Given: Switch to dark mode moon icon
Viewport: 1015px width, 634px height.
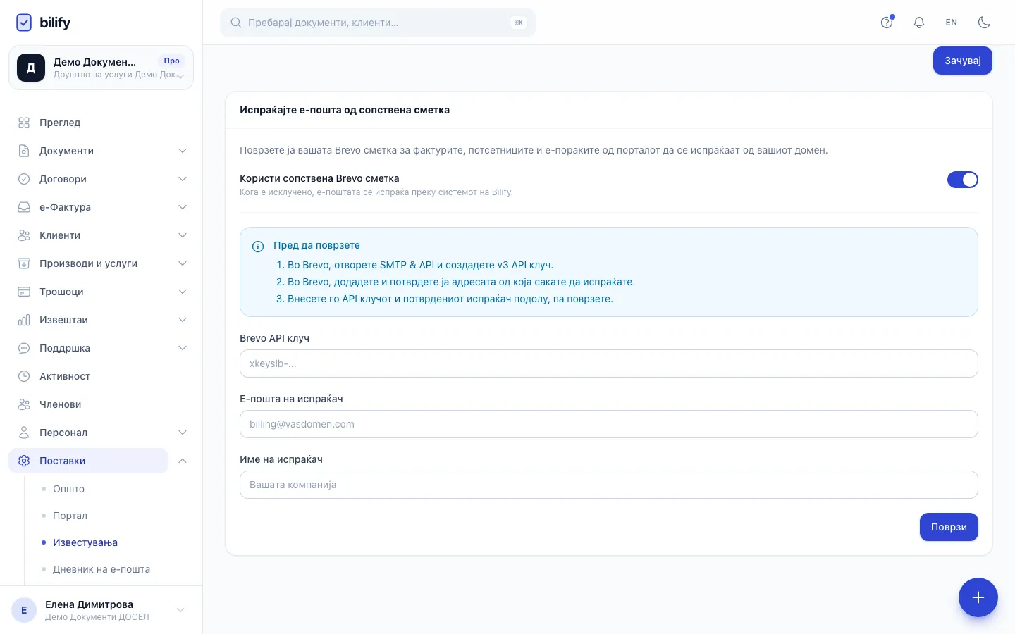Looking at the screenshot, I should [984, 23].
